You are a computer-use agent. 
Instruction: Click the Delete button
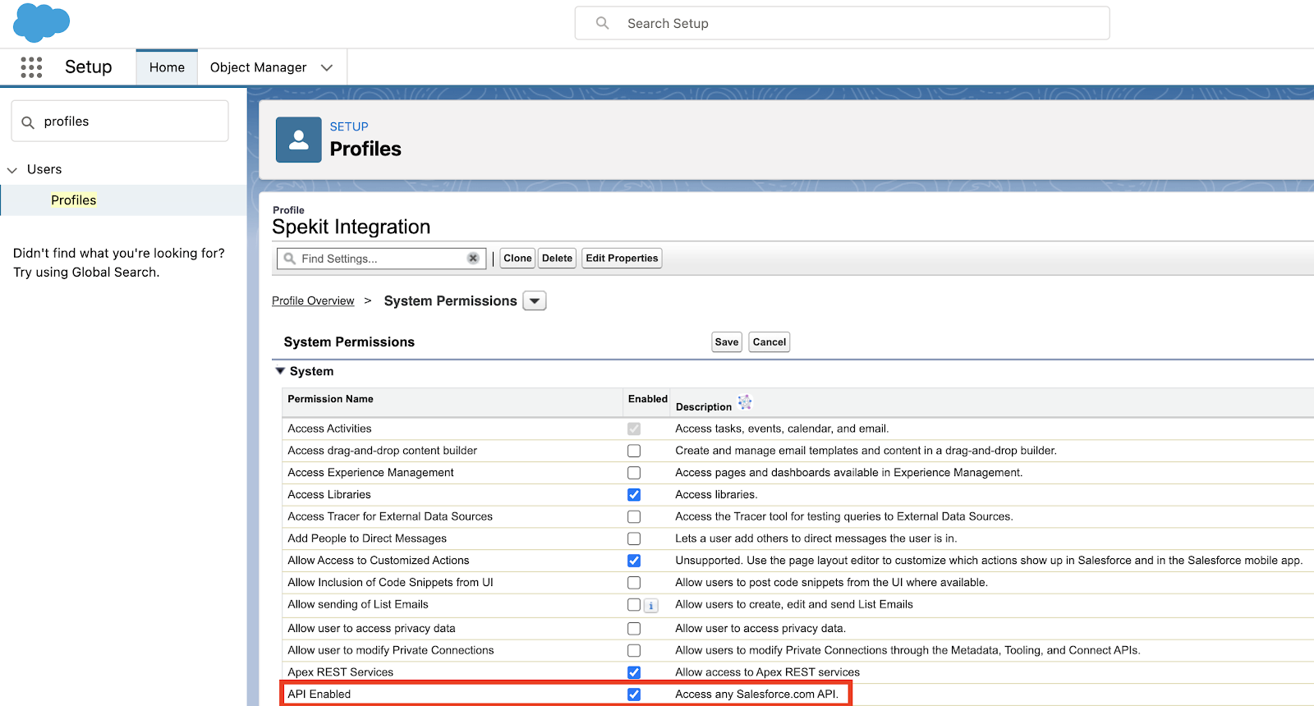coord(557,258)
